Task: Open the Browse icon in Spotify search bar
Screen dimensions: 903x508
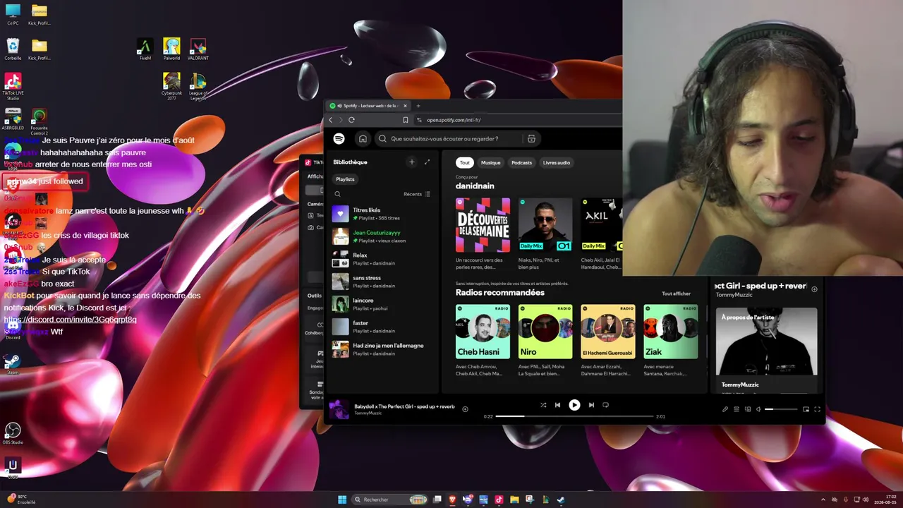Action: [531, 139]
